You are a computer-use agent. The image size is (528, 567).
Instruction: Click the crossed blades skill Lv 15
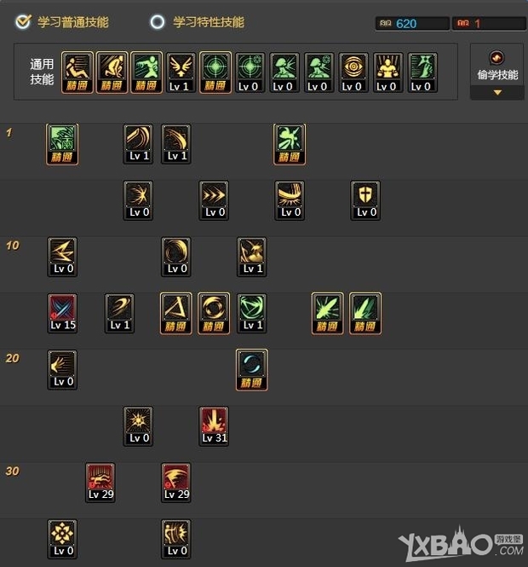(62, 313)
